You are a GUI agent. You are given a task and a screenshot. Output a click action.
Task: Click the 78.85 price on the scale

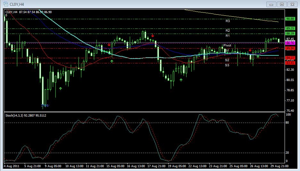click(290, 90)
